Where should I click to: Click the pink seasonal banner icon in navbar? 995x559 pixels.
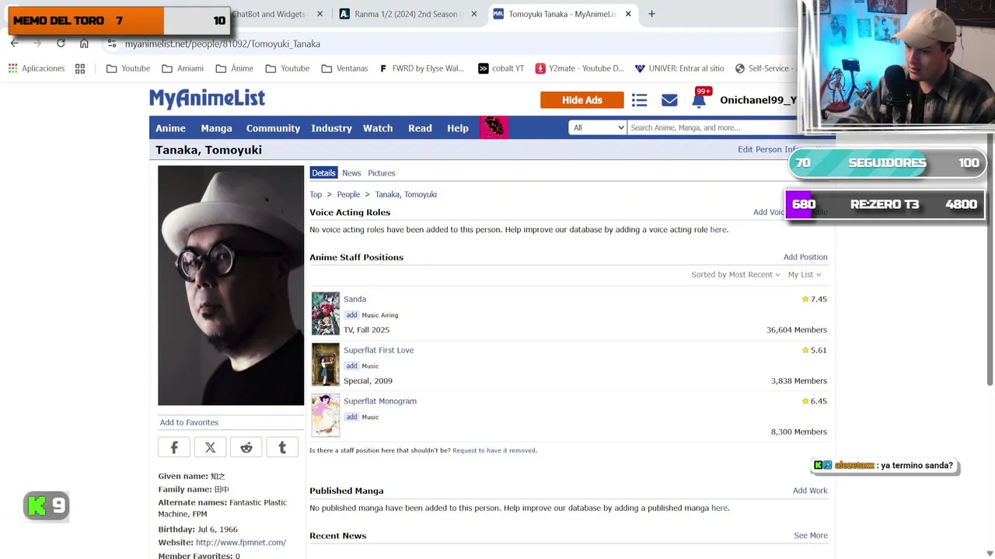[x=494, y=127]
